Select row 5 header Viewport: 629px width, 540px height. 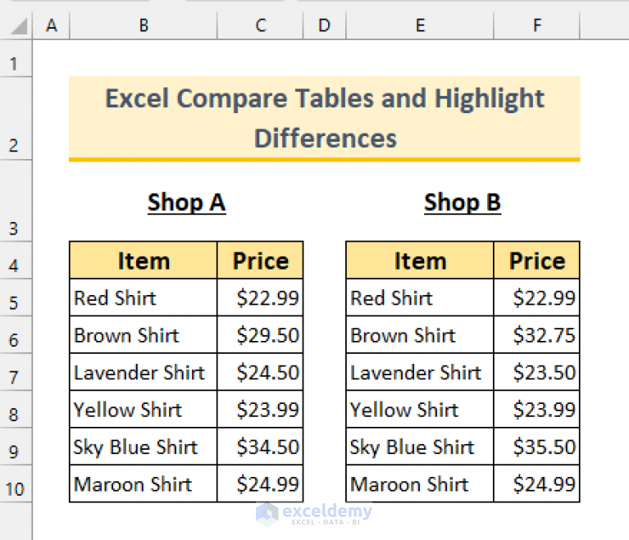16,303
